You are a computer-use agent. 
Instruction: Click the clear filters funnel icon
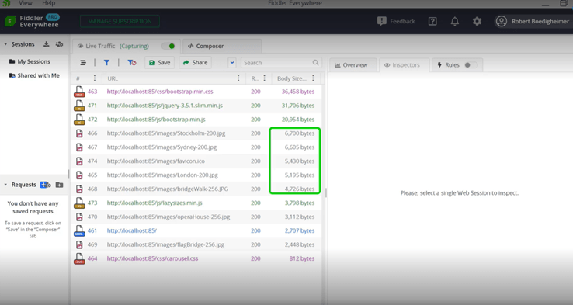tap(131, 62)
